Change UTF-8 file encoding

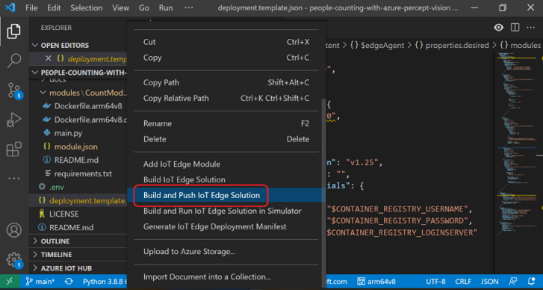click(435, 282)
